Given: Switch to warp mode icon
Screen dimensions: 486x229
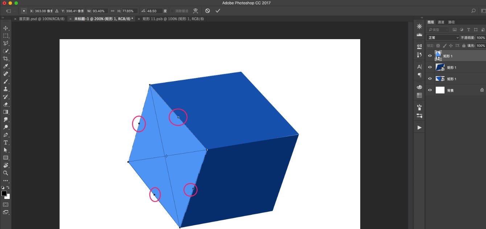Looking at the screenshot, I should 195,11.
